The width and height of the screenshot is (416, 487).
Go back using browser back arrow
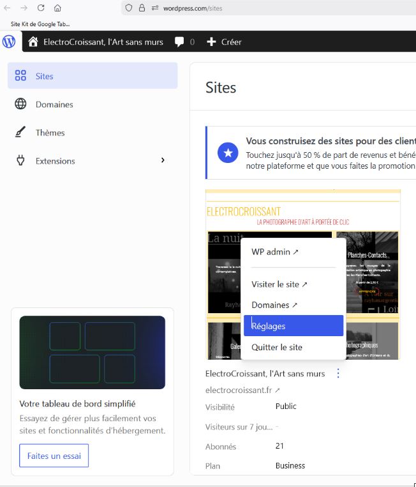point(8,8)
